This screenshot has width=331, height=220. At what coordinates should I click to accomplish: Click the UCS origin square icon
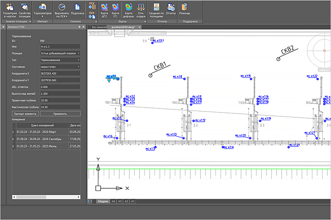98,188
